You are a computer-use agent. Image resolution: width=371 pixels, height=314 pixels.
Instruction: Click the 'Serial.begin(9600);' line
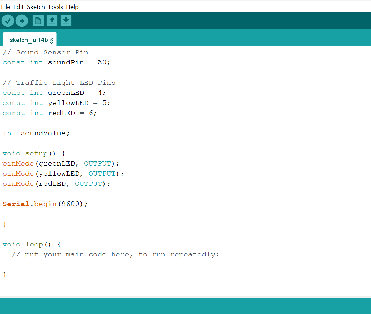[x=45, y=204]
